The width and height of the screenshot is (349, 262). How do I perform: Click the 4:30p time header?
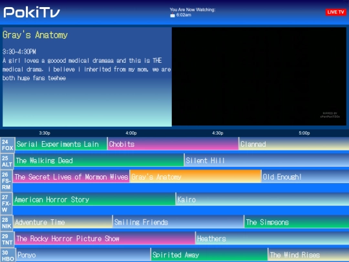[217, 133]
